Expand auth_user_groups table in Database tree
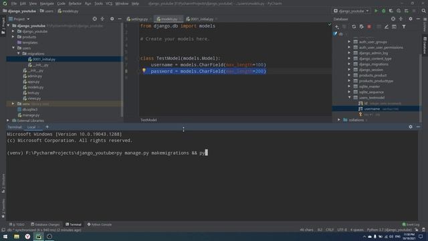Image resolution: width=428 pixels, height=241 pixels. (349, 42)
